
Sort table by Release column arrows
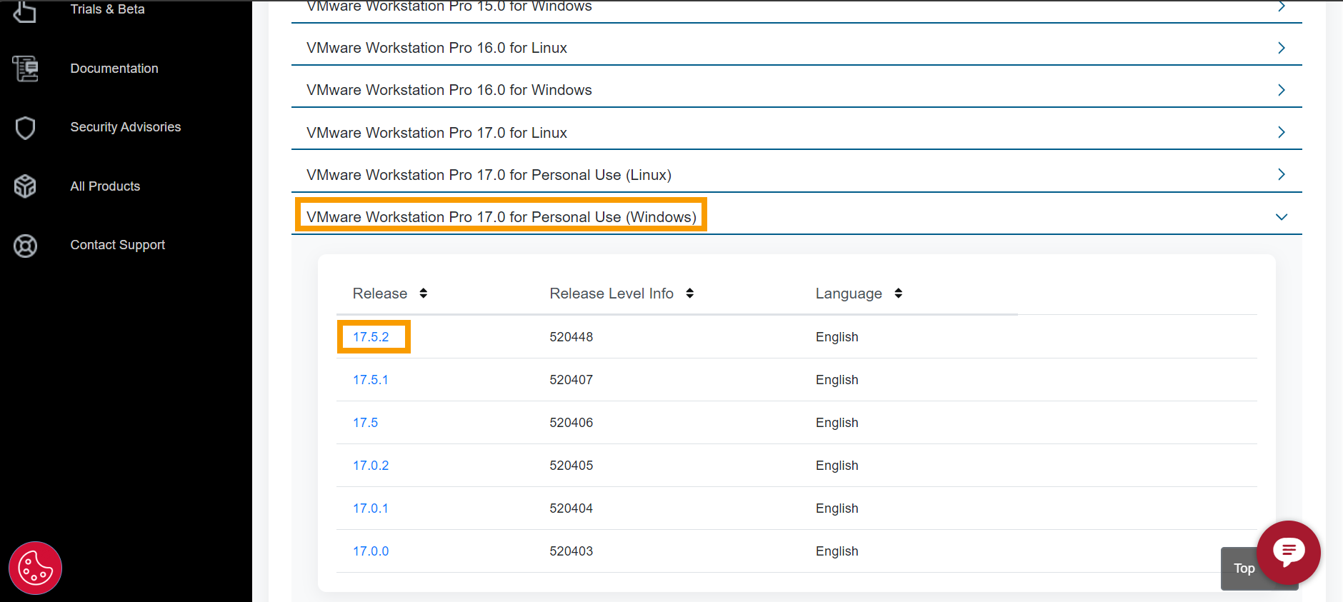point(424,294)
